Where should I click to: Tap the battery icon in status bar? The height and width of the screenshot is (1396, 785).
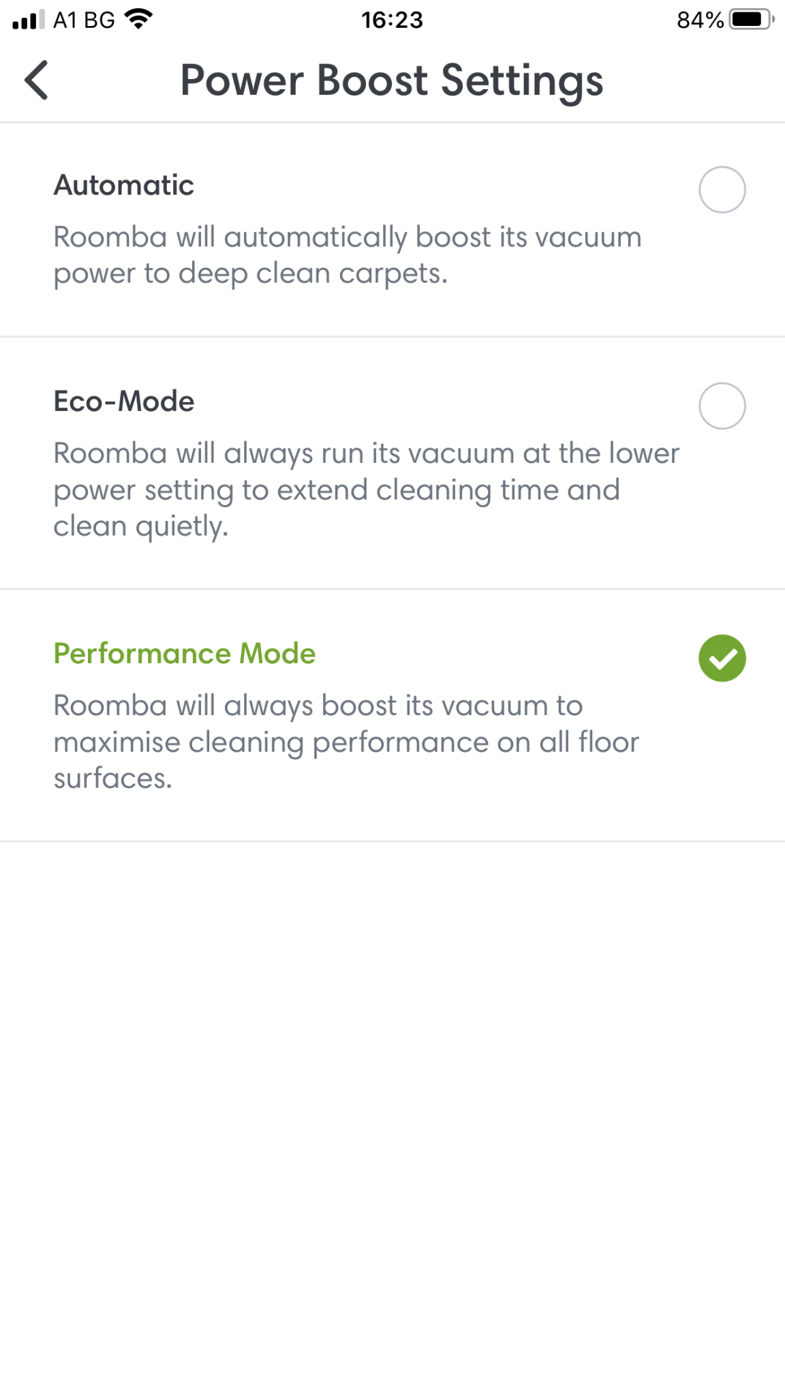(x=751, y=20)
